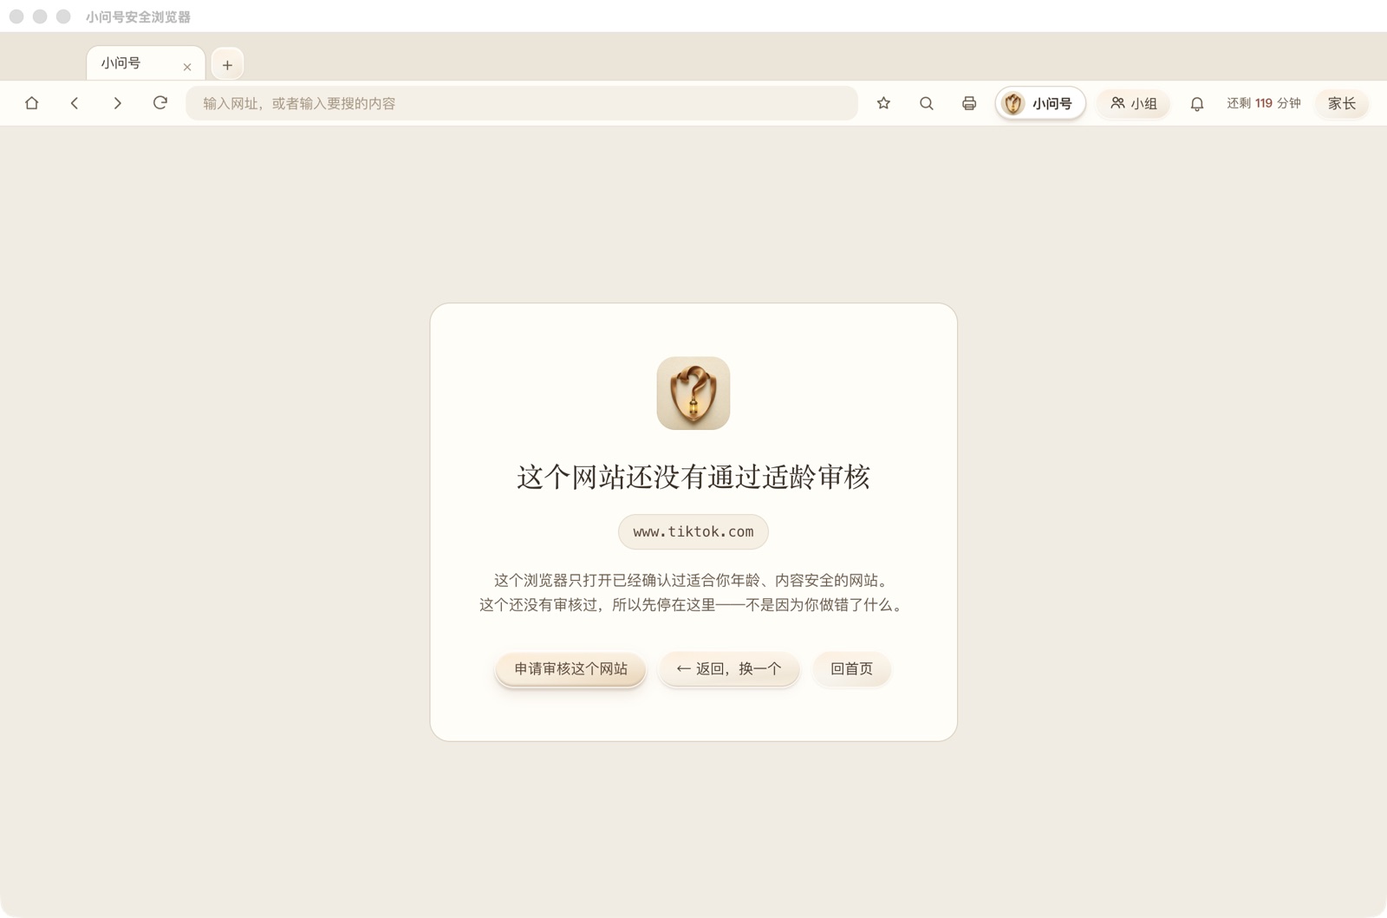Go to the home page via house icon
Image resolution: width=1387 pixels, height=918 pixels.
[x=32, y=103]
